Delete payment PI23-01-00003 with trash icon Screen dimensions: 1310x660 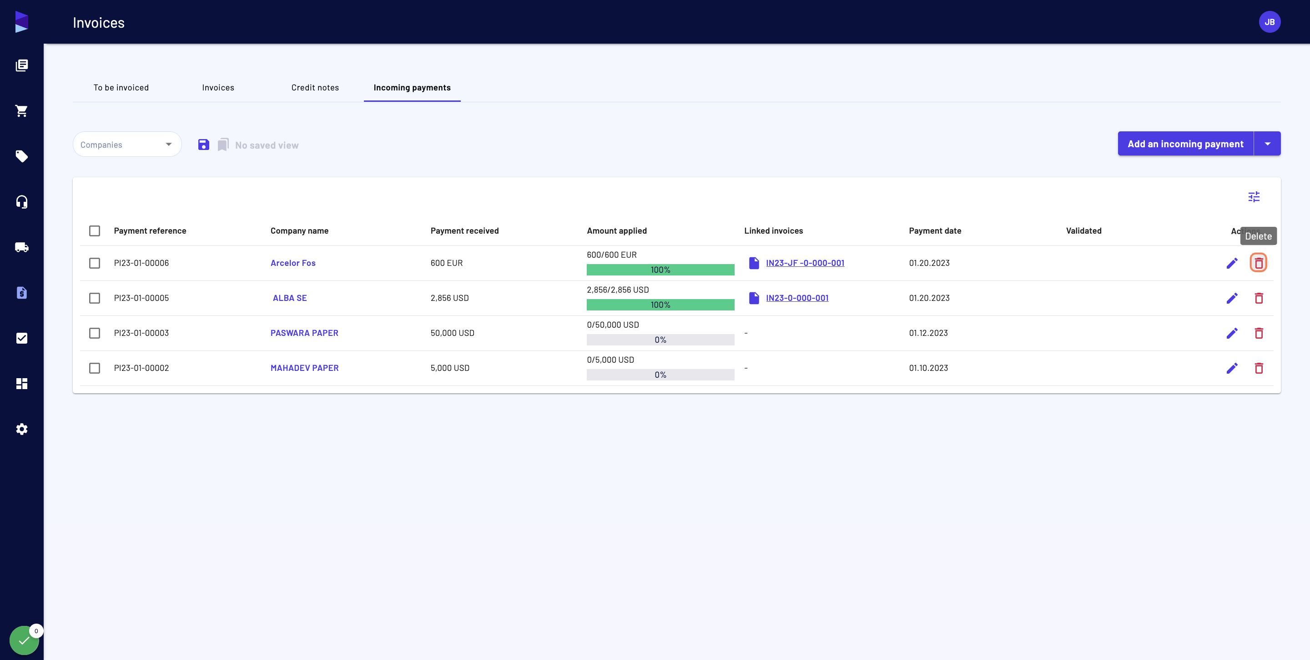1259,333
